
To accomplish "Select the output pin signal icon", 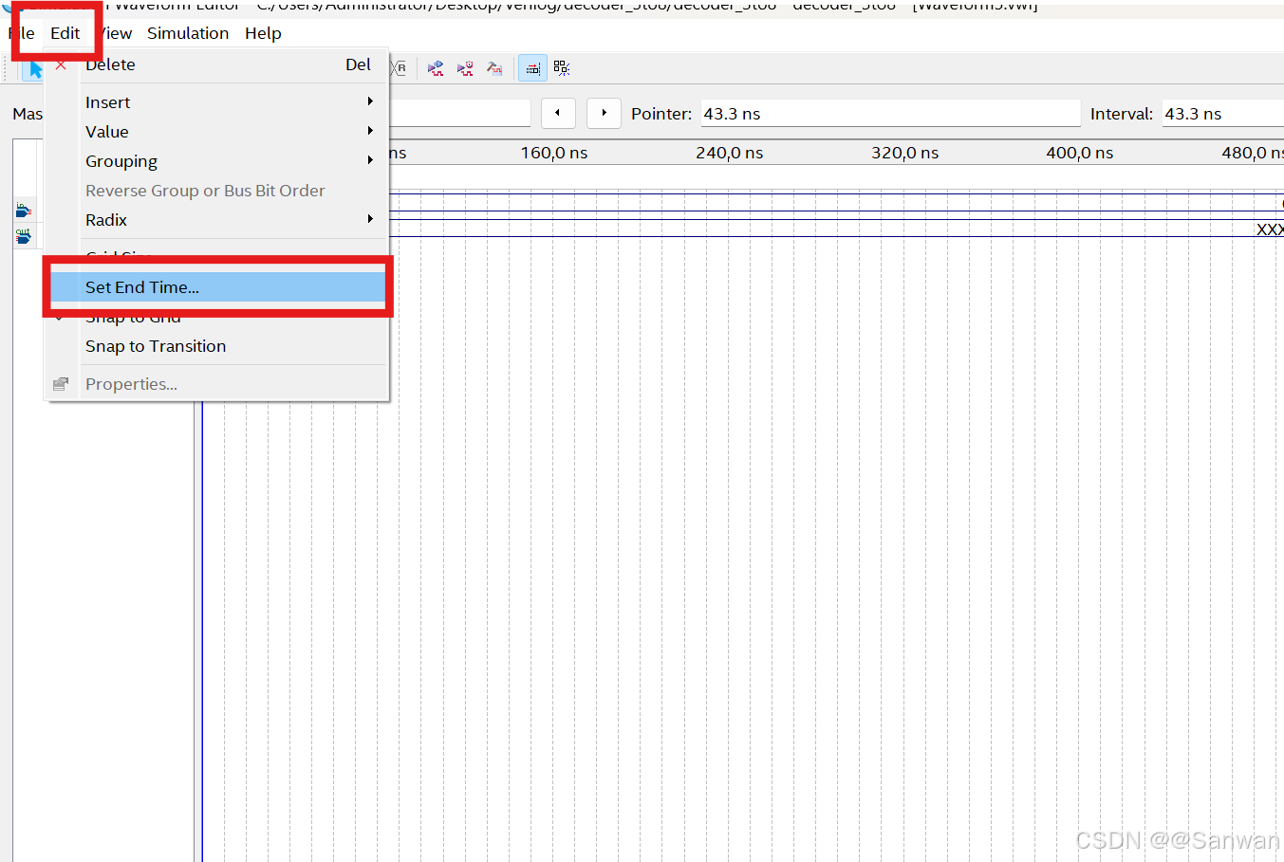I will [23, 235].
